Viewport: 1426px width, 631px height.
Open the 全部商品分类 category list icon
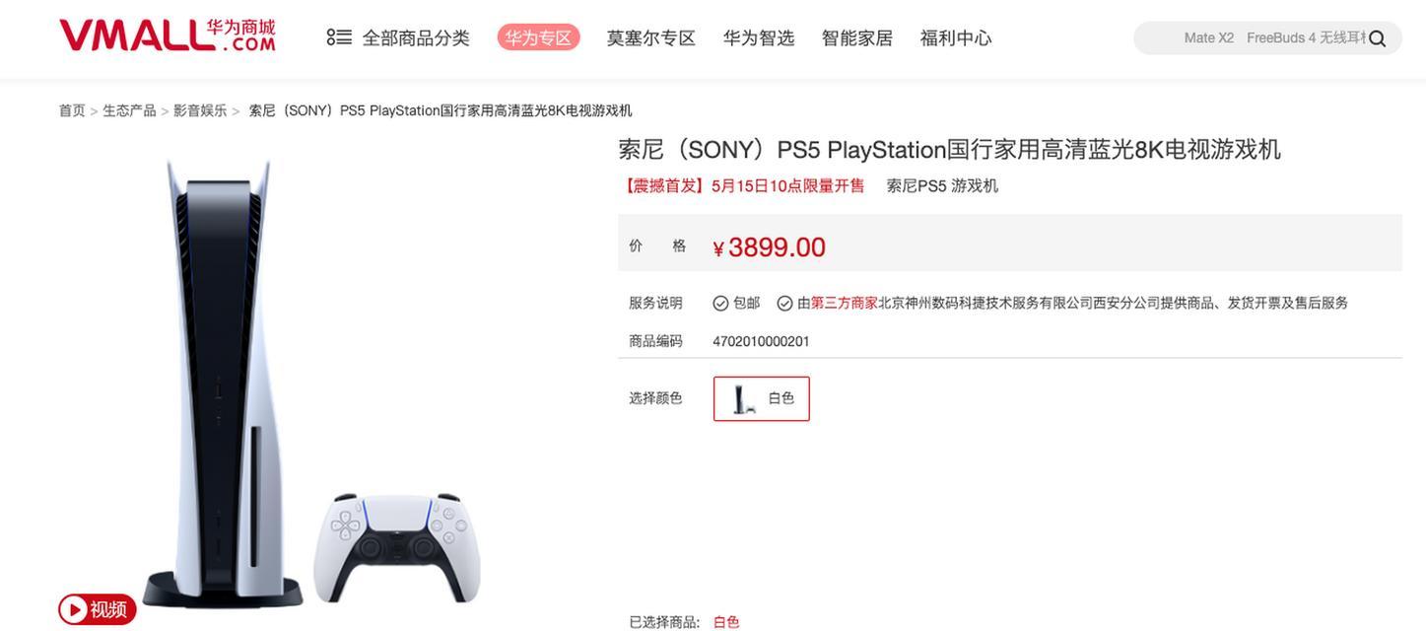point(339,37)
